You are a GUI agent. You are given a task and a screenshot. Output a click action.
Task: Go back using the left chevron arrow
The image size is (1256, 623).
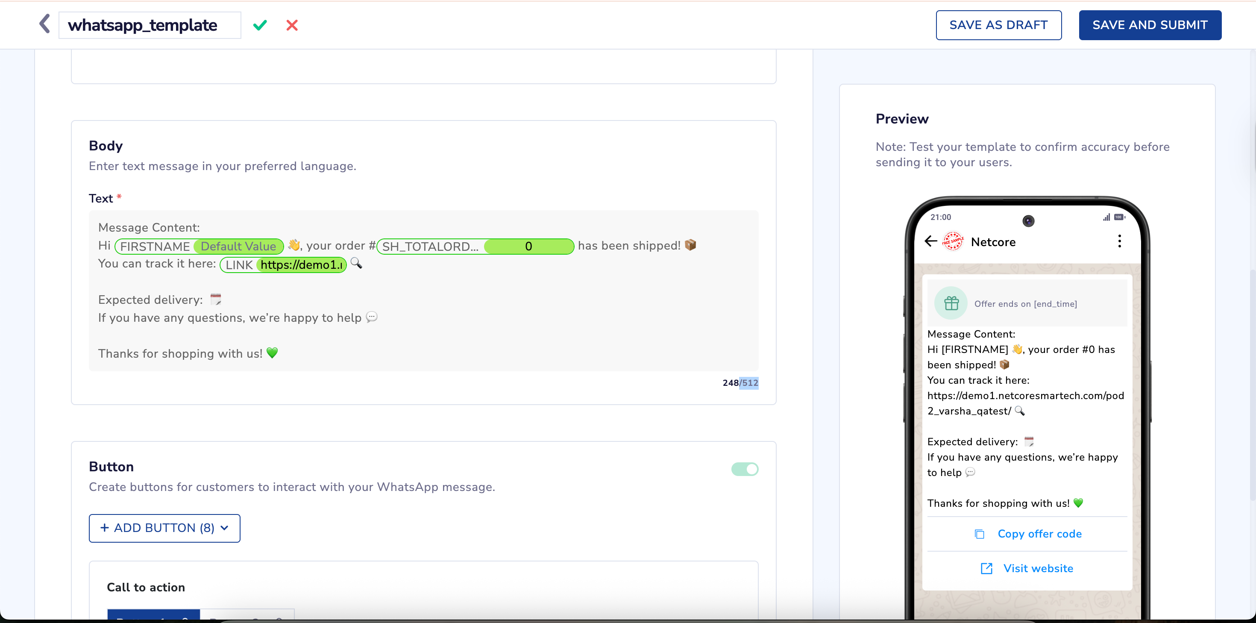(44, 24)
